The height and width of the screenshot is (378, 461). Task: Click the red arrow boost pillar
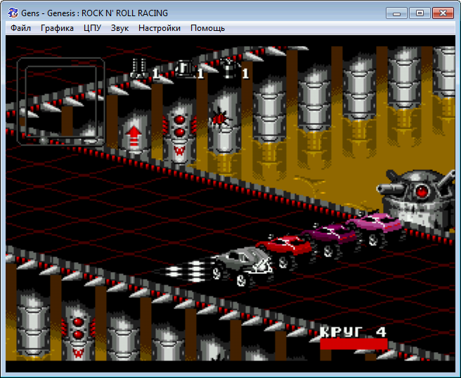[134, 135]
